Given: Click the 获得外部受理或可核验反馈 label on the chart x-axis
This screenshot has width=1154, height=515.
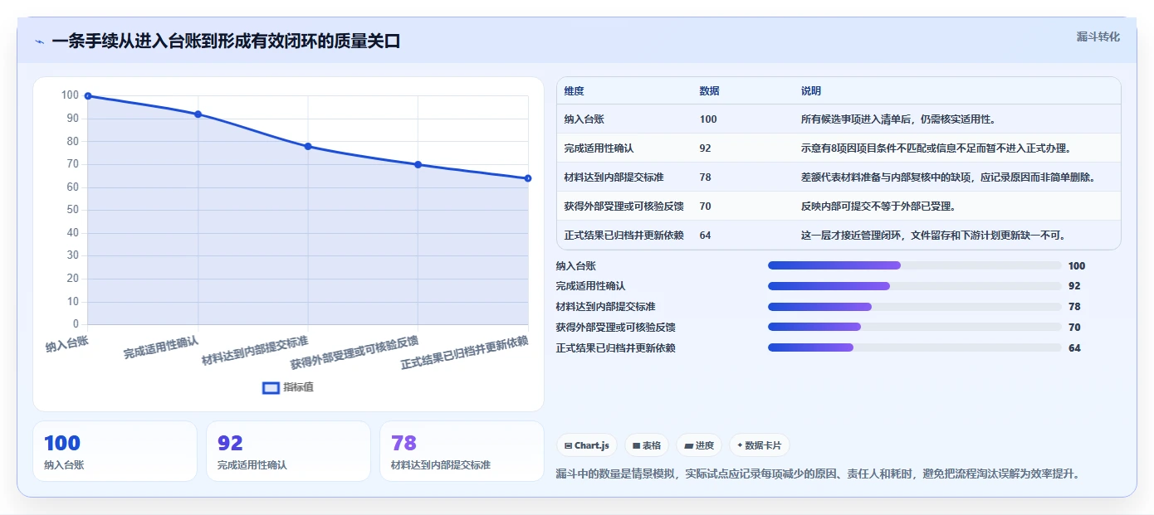Looking at the screenshot, I should (355, 352).
